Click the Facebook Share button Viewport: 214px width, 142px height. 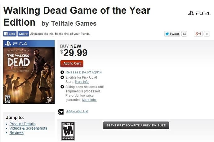tap(23, 34)
